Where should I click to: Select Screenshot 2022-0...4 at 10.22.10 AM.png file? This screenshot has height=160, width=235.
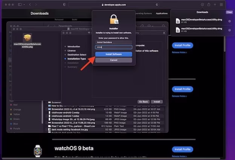(x=106, y=109)
